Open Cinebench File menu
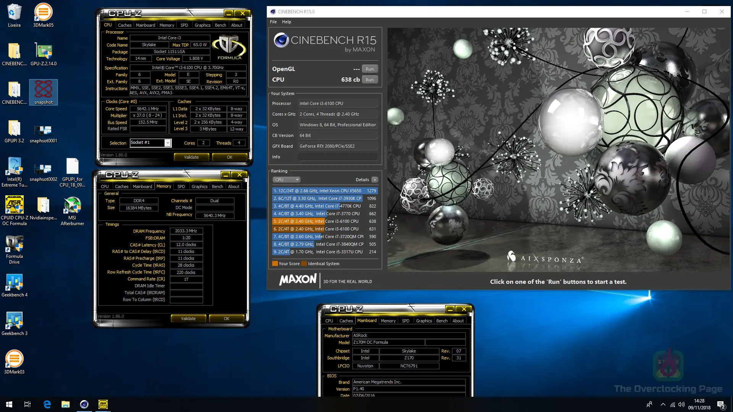The width and height of the screenshot is (733, 412). point(273,22)
